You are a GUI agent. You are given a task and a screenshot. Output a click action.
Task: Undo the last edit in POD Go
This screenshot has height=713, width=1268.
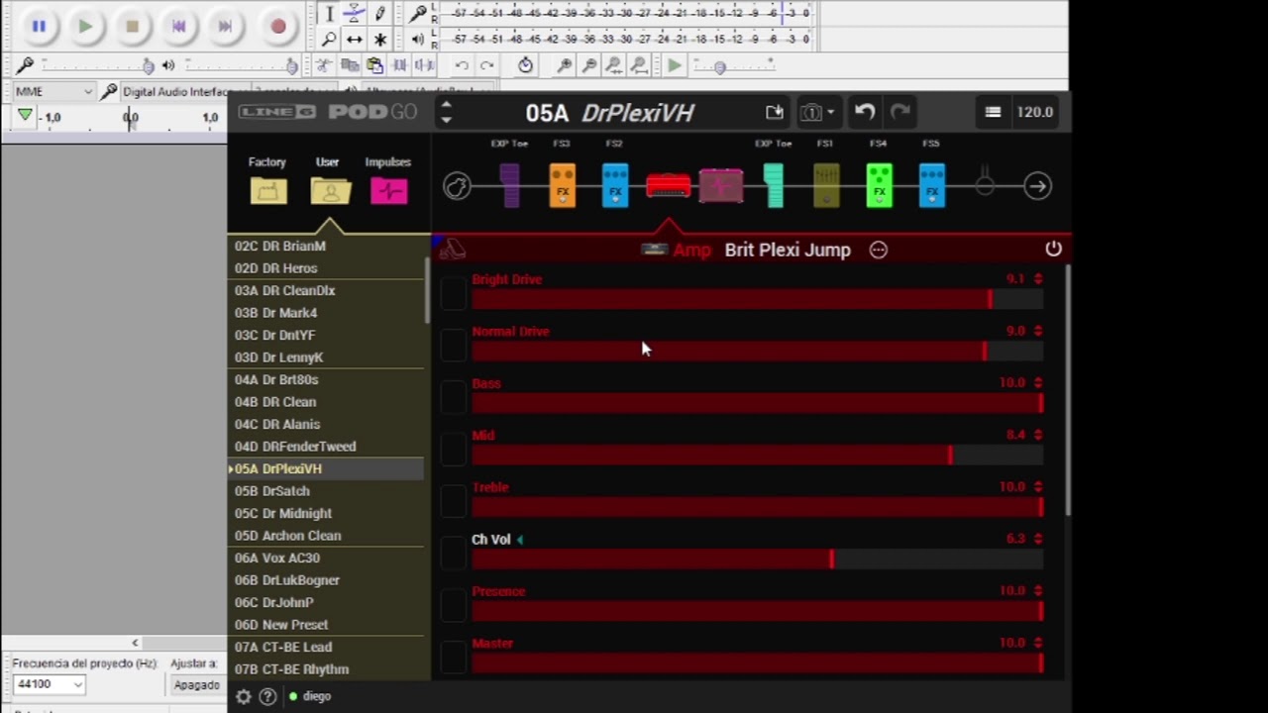tap(865, 112)
